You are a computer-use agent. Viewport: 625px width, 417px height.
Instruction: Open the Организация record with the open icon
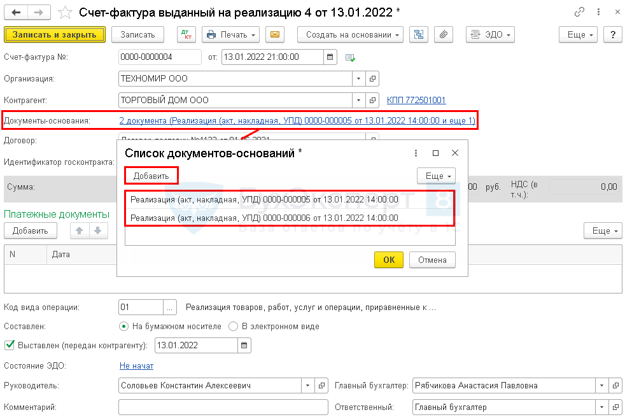(373, 79)
